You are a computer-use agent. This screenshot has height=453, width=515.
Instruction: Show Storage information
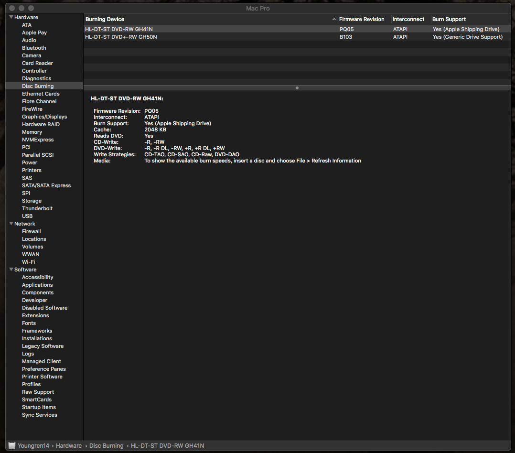coord(32,201)
